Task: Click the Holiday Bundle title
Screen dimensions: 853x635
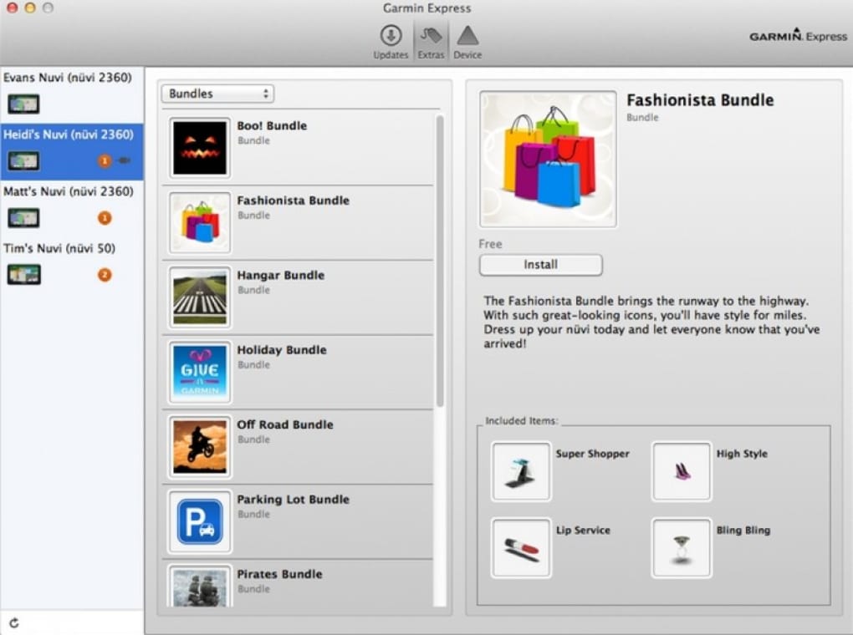Action: pyautogui.click(x=282, y=350)
